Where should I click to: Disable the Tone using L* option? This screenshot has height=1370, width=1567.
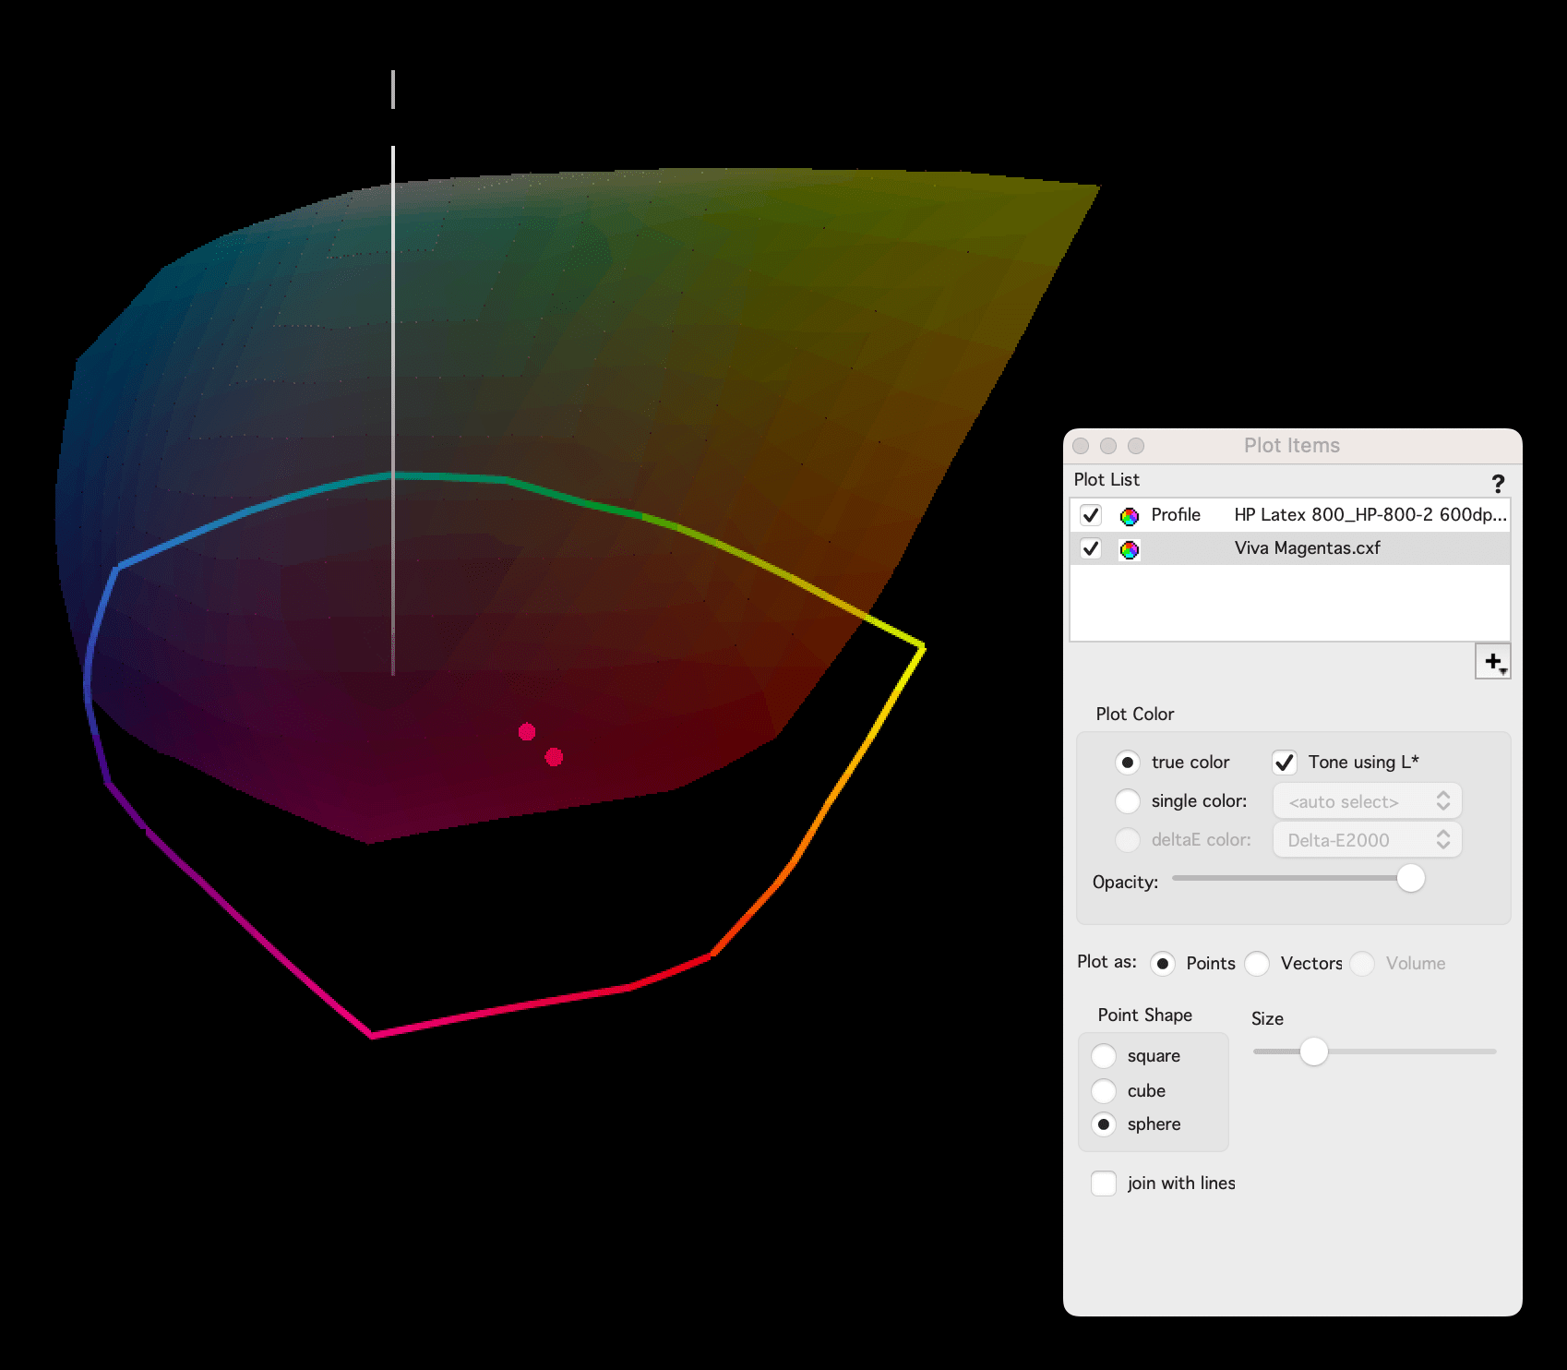(x=1284, y=762)
